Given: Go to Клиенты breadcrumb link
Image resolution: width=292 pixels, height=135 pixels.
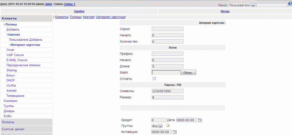Looking at the screenshot, I should tap(61, 17).
